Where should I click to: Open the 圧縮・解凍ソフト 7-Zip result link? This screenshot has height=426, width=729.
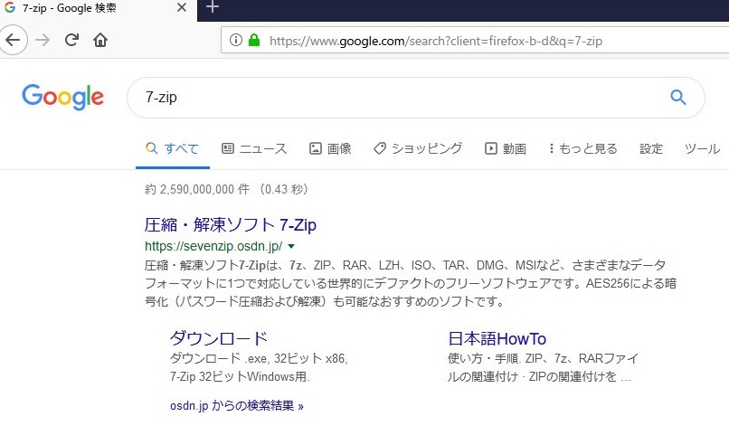(230, 225)
